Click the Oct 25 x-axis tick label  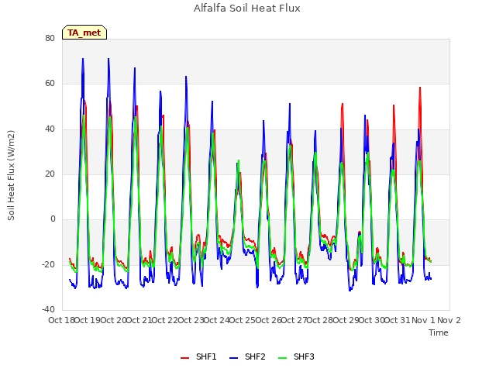(243, 320)
